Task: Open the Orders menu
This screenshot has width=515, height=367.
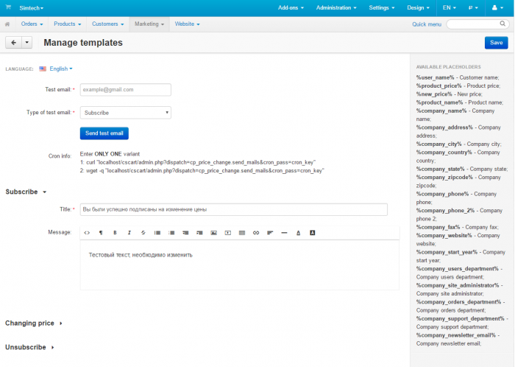Action: pyautogui.click(x=32, y=24)
